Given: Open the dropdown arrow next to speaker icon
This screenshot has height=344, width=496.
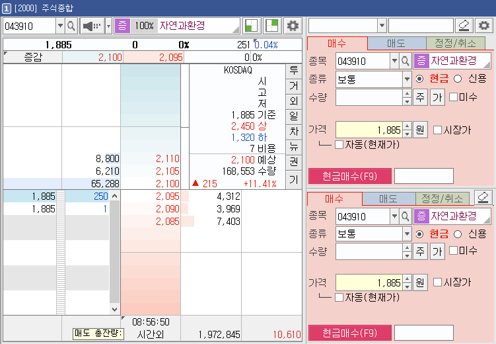Looking at the screenshot, I should coord(108,26).
